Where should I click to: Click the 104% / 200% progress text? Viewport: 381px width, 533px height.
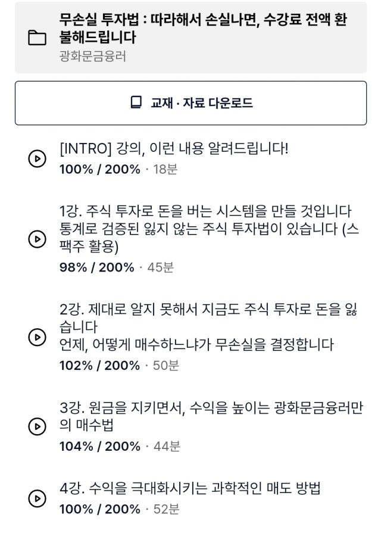click(100, 446)
